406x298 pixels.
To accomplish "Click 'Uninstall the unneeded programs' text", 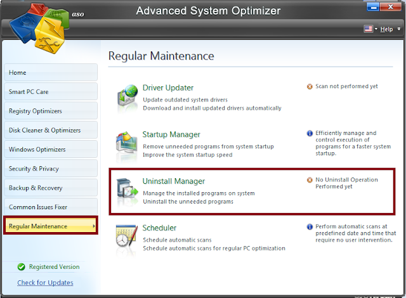I will [188, 202].
